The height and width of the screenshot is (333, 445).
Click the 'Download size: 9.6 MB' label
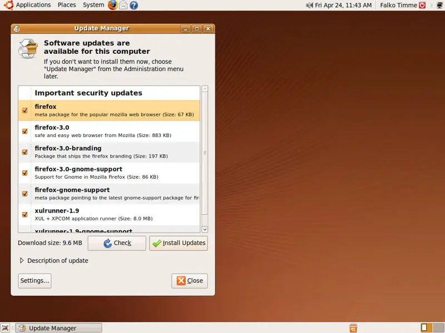(x=50, y=243)
